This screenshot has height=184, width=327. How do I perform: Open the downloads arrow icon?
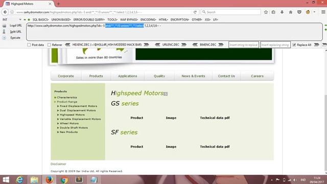(282, 12)
